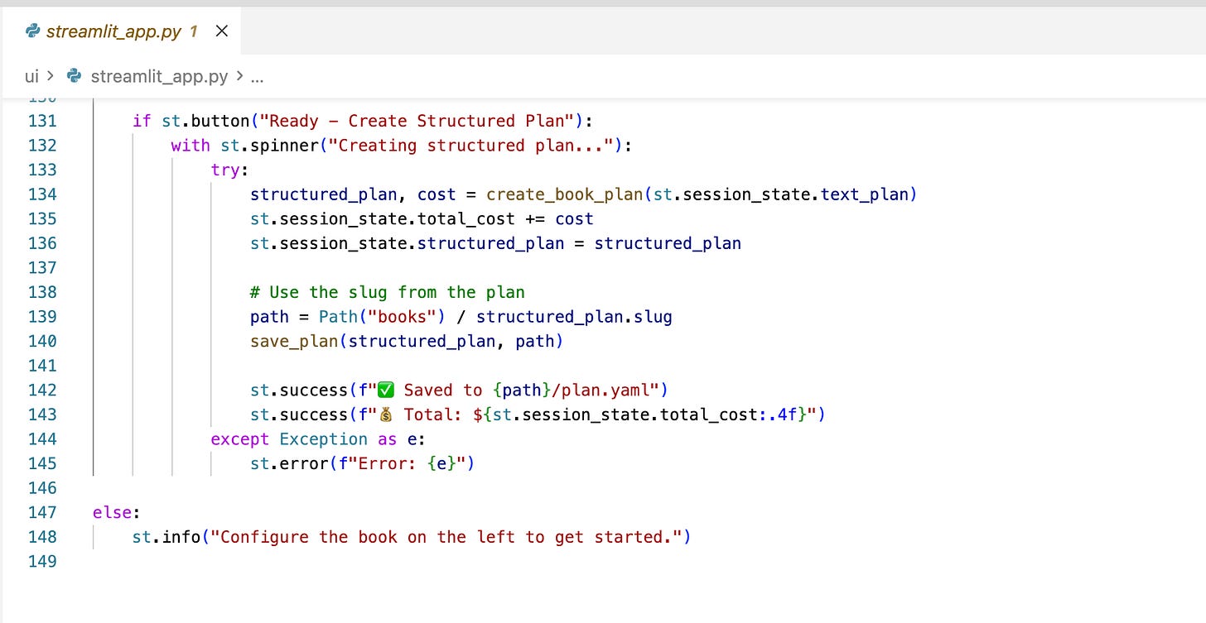The height and width of the screenshot is (623, 1206).
Task: Click 'structured_plan.slug' on line 139
Action: point(575,317)
